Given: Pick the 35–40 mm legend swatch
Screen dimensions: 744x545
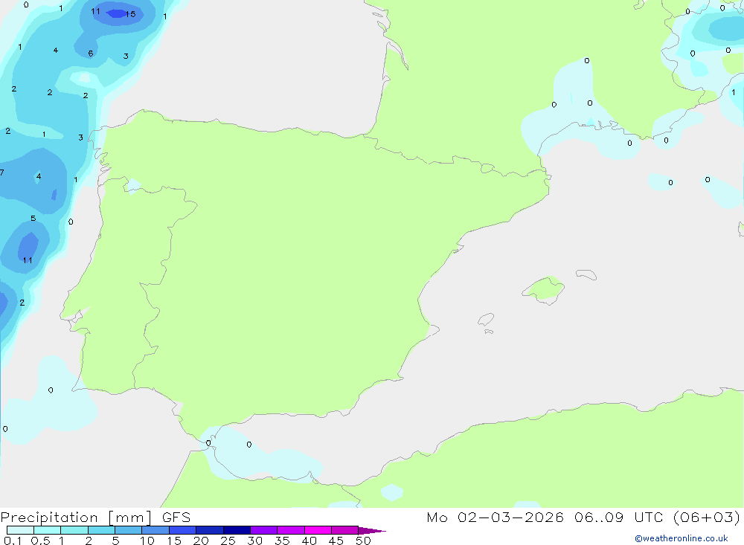Looking at the screenshot, I should 290,530.
